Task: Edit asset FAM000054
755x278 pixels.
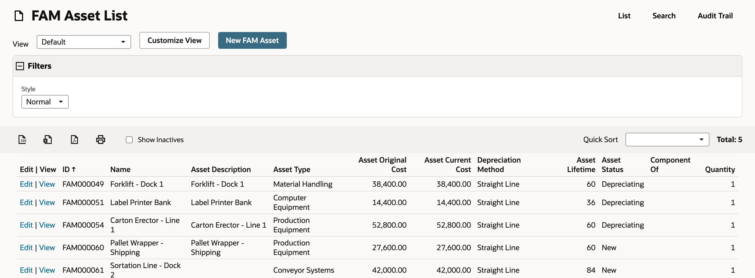Action: 26,225
